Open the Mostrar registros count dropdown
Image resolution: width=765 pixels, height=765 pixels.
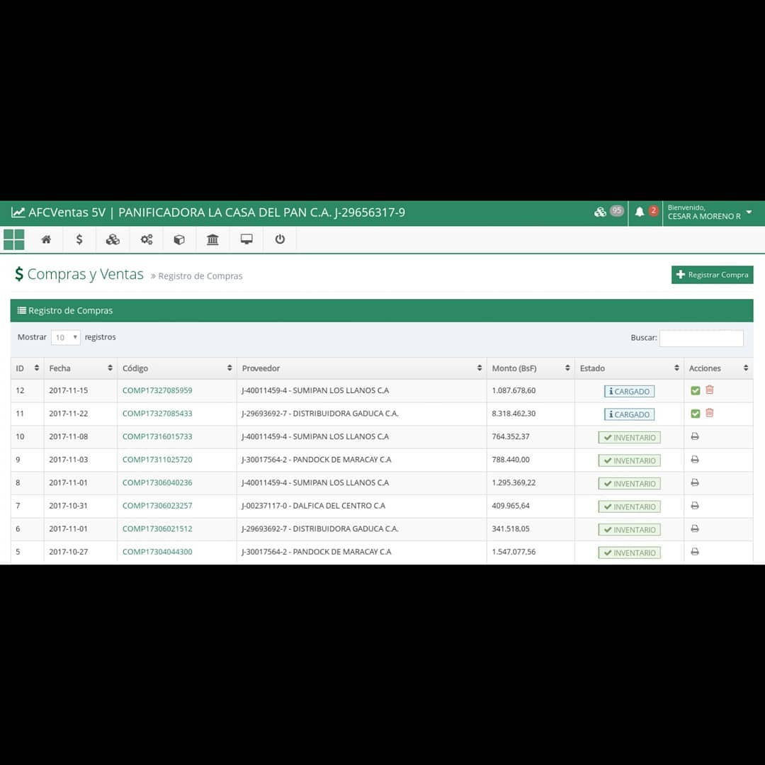[66, 337]
